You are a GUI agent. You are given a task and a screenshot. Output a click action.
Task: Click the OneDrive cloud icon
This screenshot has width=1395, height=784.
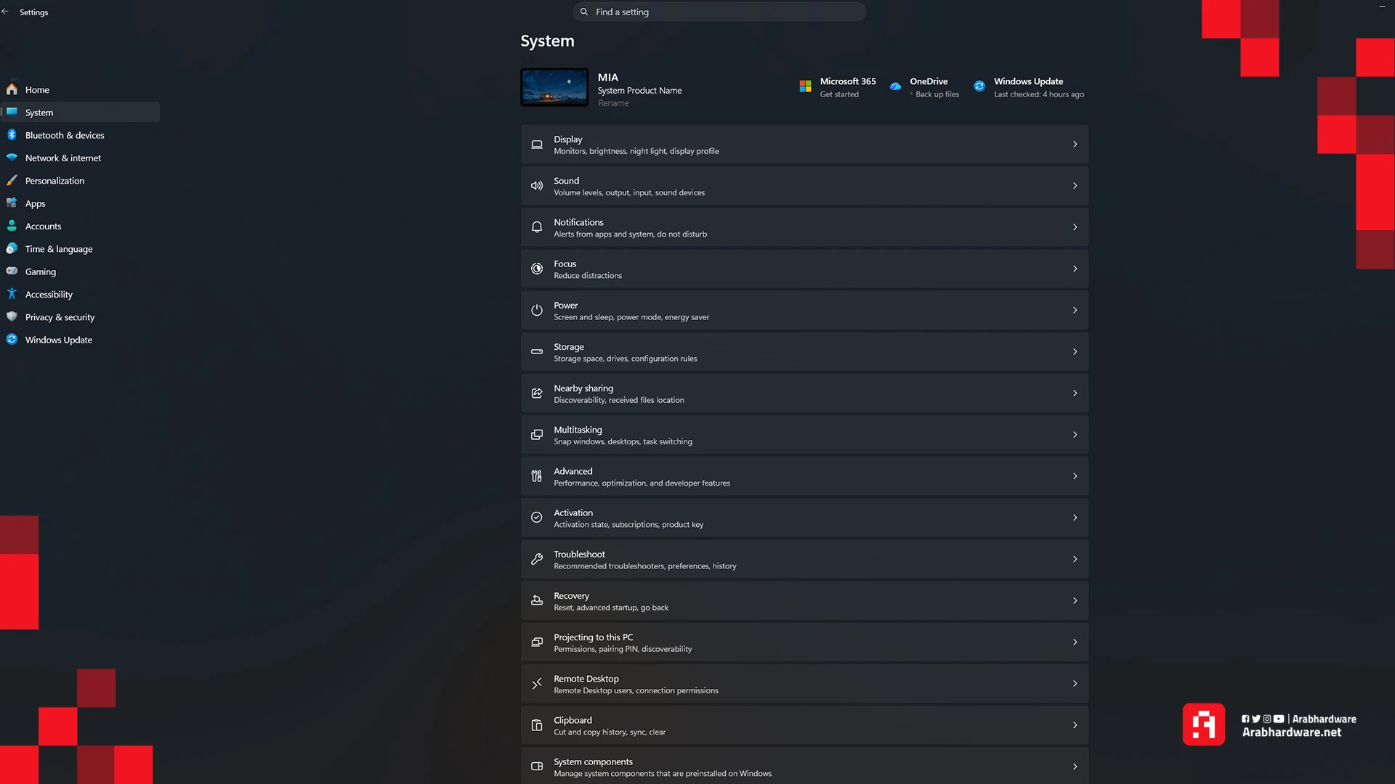pos(895,86)
